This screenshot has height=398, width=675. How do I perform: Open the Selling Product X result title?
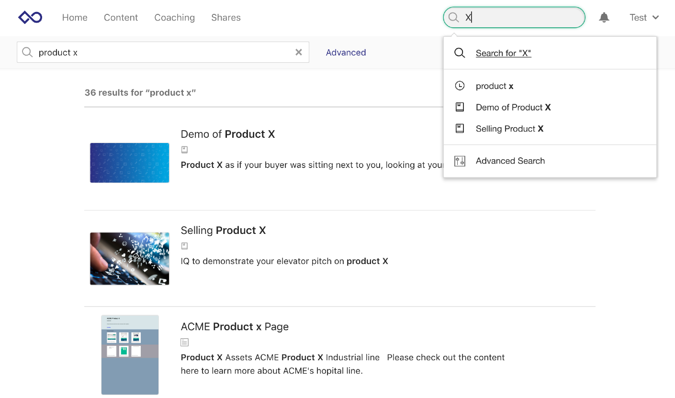pyautogui.click(x=223, y=230)
